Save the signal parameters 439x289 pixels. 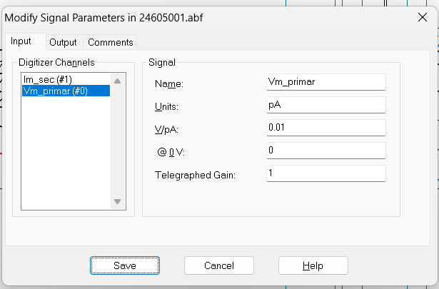125,265
